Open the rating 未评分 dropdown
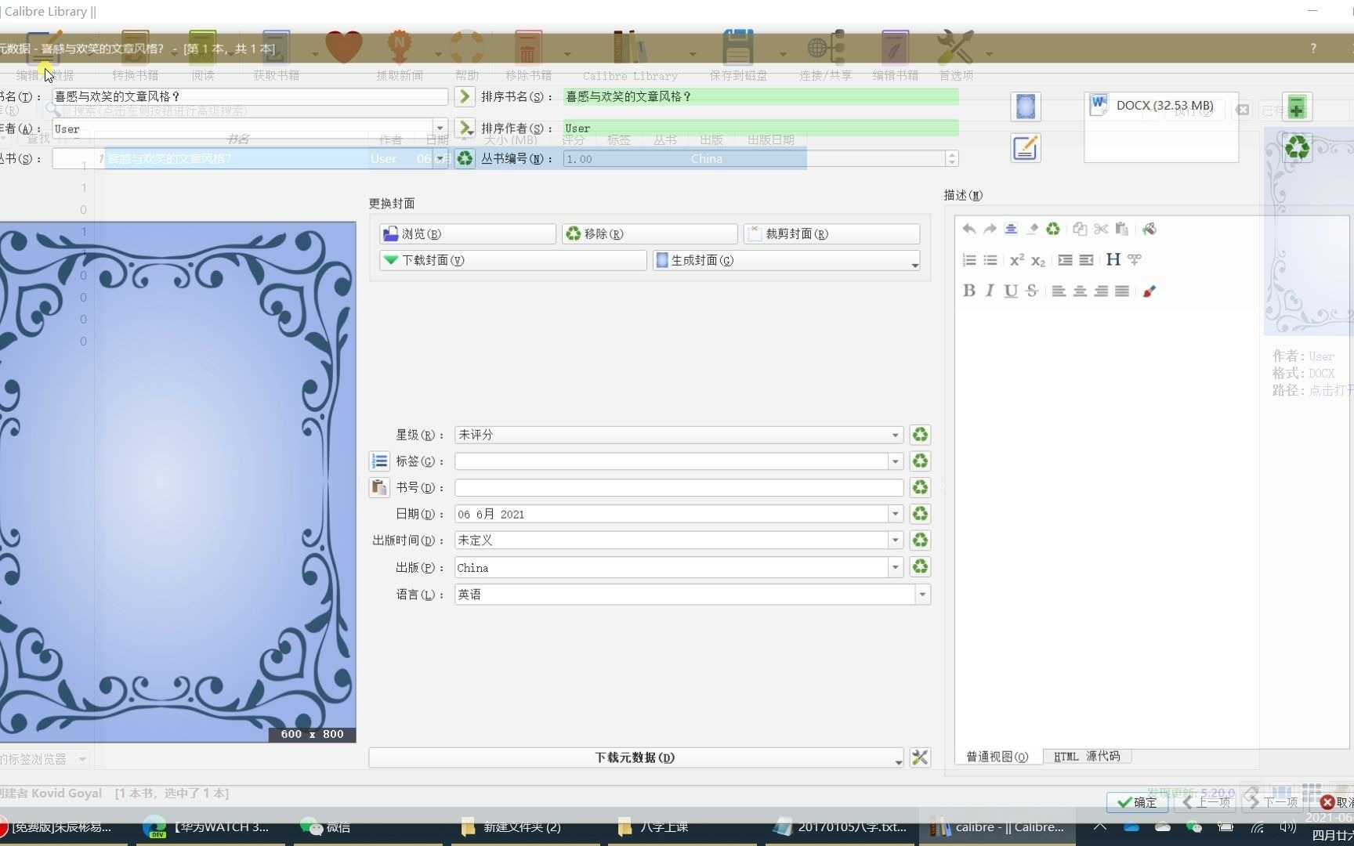 click(895, 435)
